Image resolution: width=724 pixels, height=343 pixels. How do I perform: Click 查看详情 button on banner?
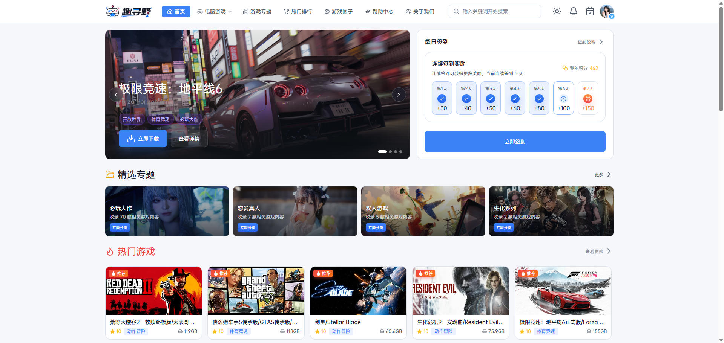[x=189, y=139]
